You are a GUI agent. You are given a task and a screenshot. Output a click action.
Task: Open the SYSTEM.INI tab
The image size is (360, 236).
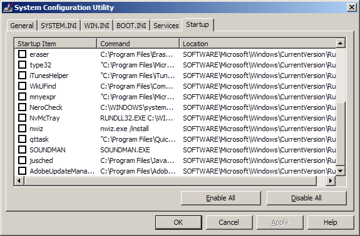click(x=59, y=26)
